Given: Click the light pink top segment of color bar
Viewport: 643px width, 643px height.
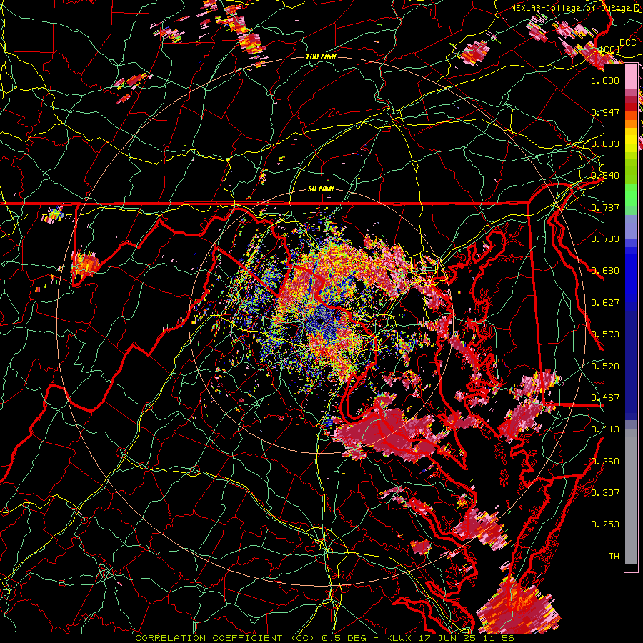Looking at the screenshot, I should coord(631,76).
